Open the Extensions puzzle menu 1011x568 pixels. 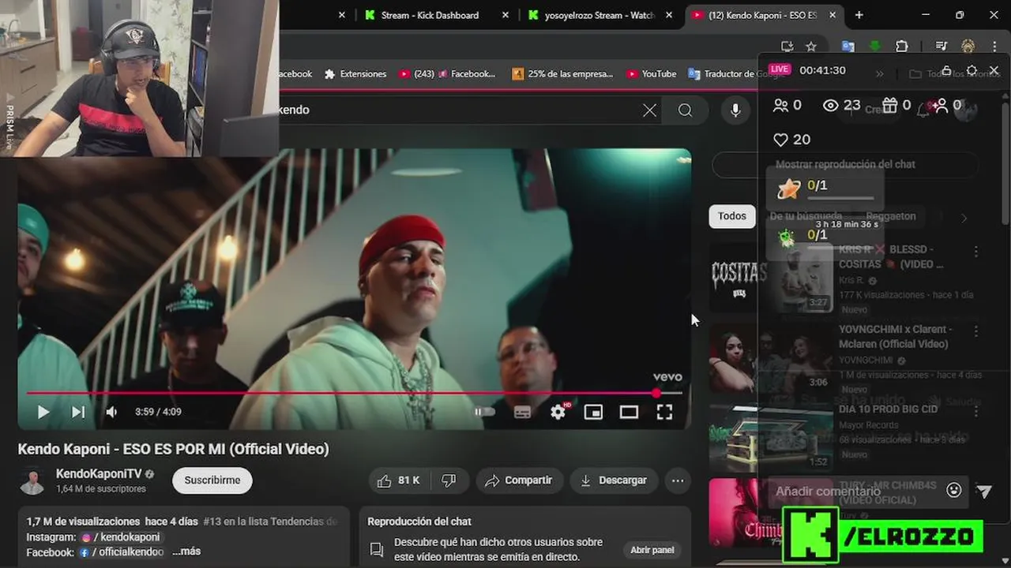(x=902, y=47)
